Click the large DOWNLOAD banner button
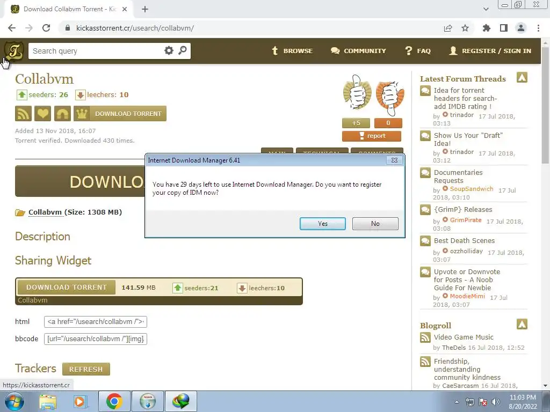The width and height of the screenshot is (550, 412). [80, 181]
